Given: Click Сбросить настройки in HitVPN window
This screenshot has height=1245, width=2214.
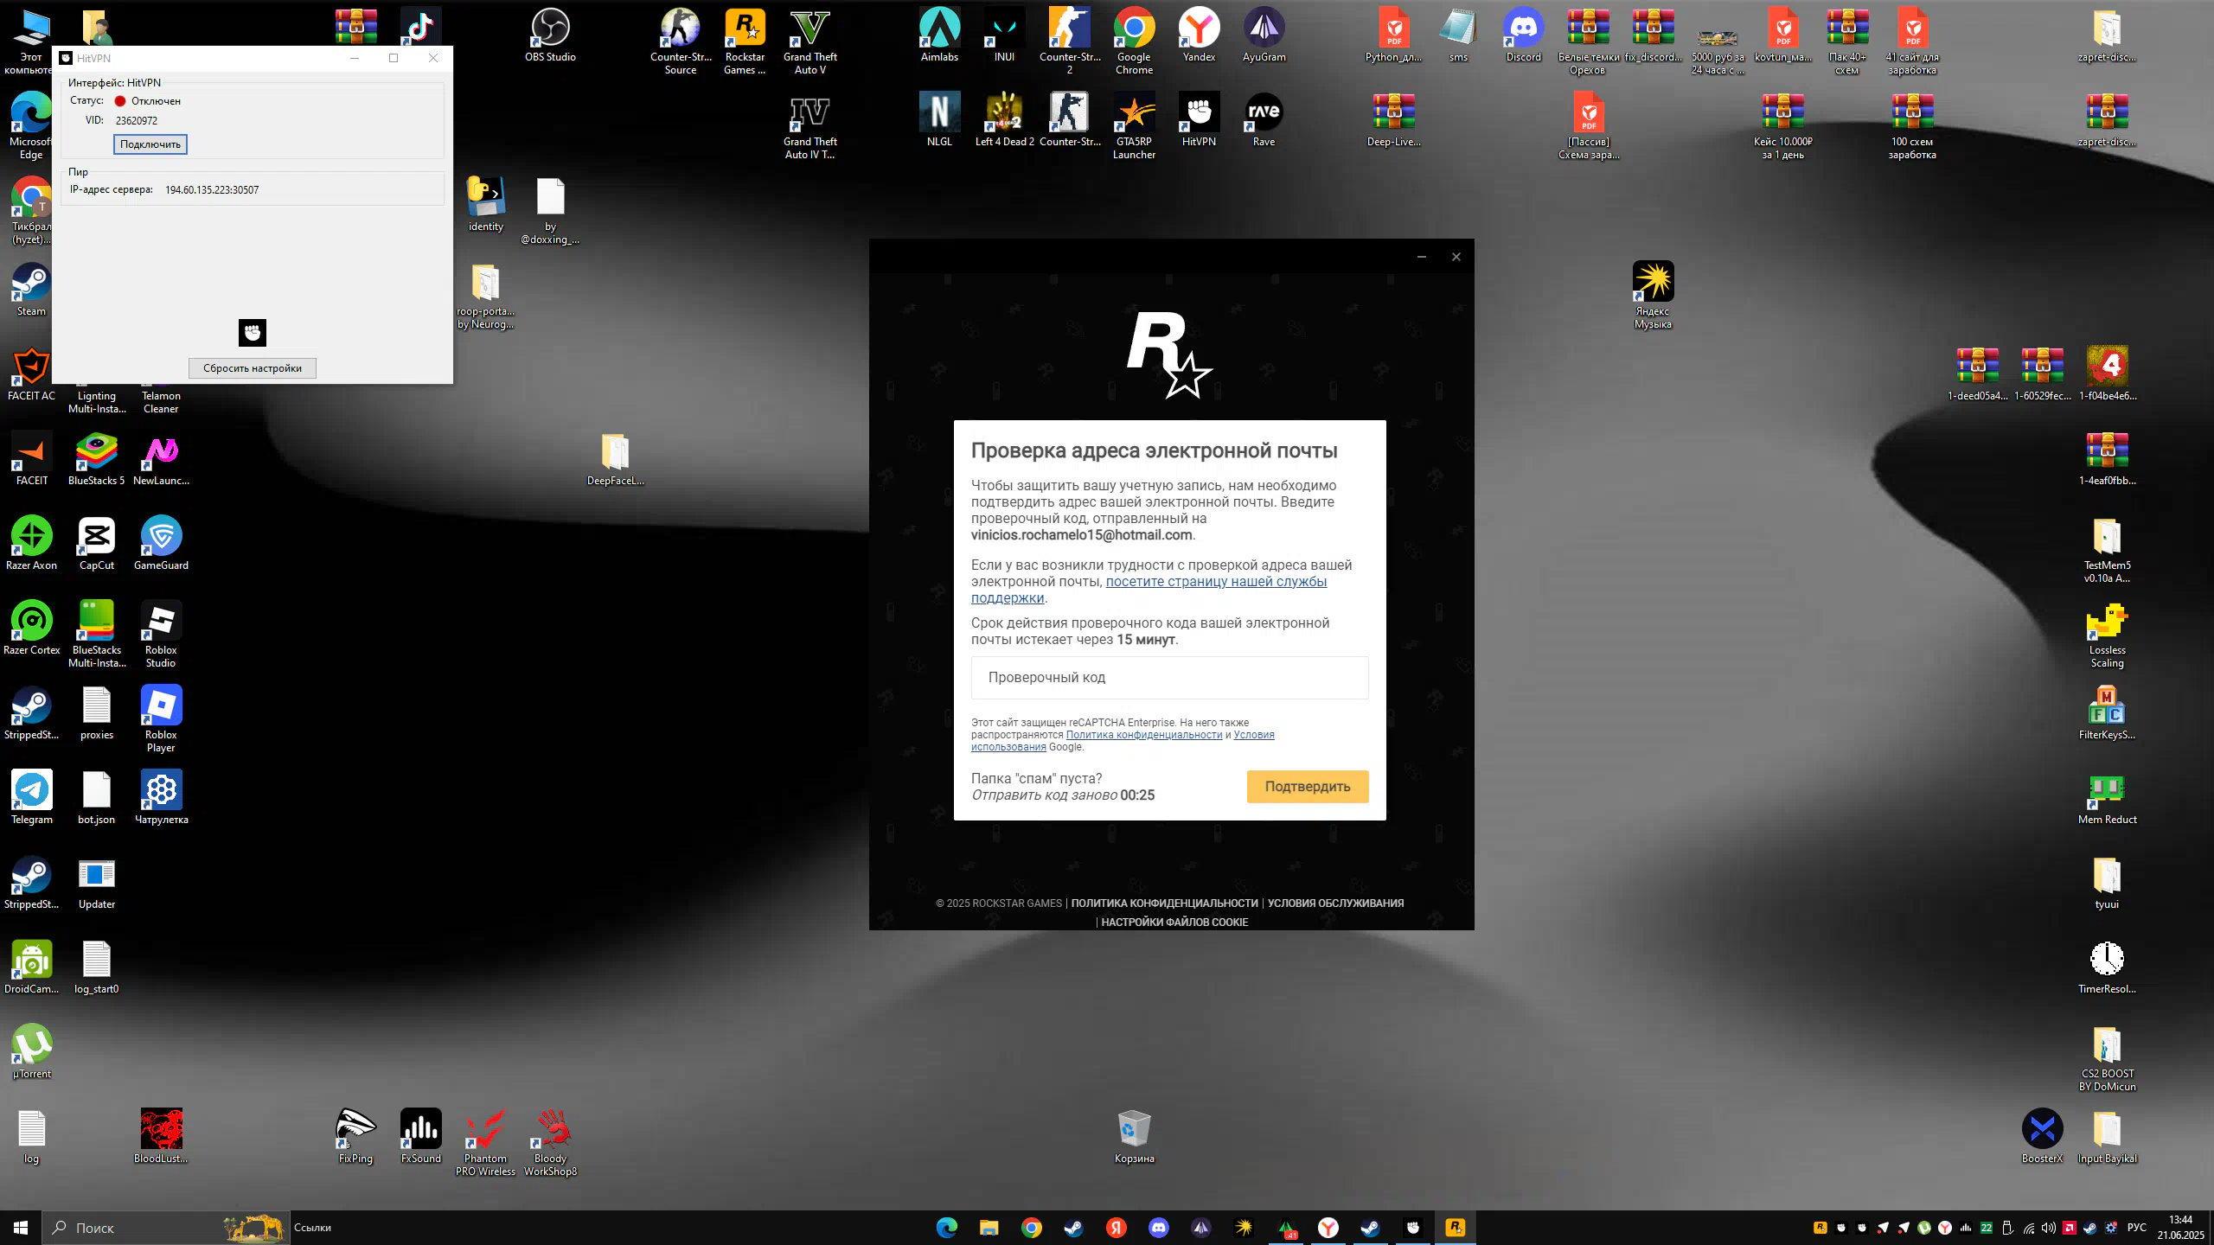Looking at the screenshot, I should point(253,368).
